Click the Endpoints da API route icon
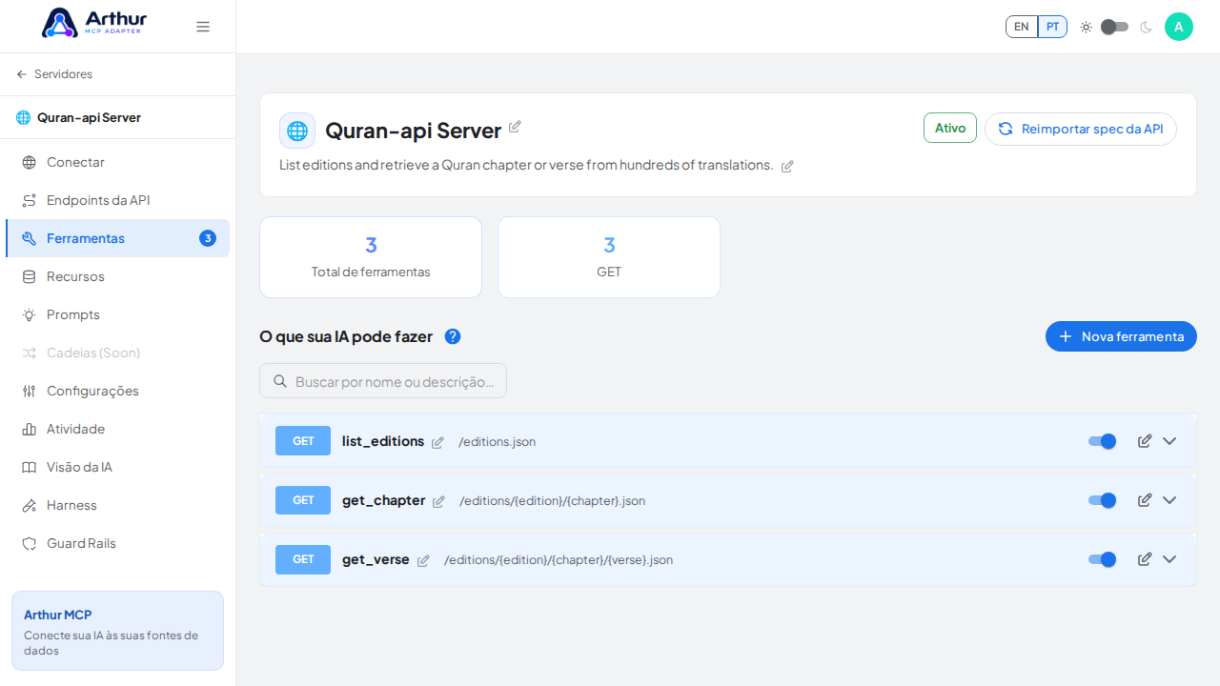The image size is (1220, 686). [29, 200]
